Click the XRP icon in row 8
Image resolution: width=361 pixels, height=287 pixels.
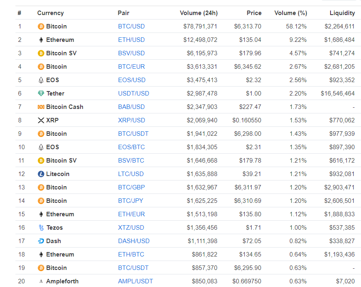point(41,120)
